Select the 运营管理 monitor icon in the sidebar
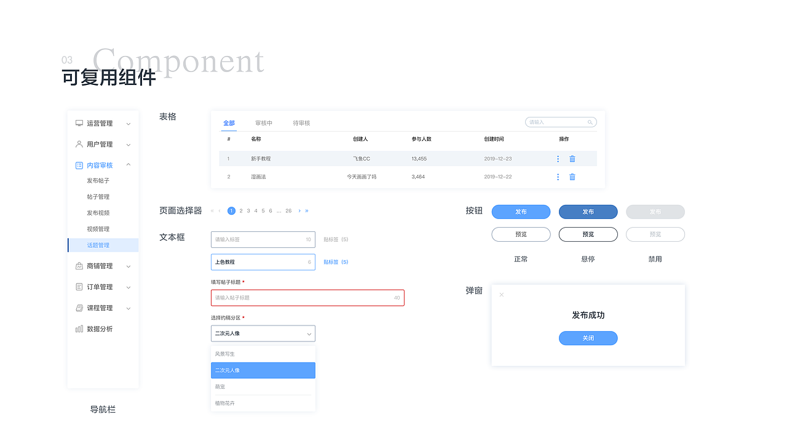The width and height of the screenshot is (787, 443). point(78,123)
